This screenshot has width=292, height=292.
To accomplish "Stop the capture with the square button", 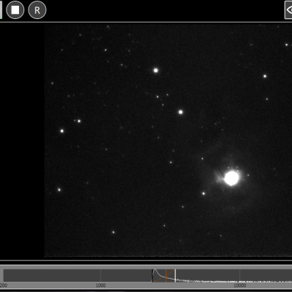I will point(15,10).
